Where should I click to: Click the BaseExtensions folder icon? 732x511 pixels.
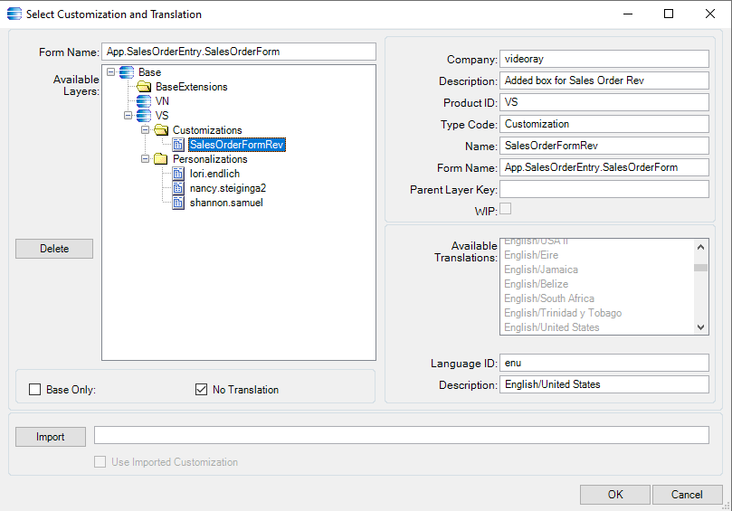click(144, 87)
